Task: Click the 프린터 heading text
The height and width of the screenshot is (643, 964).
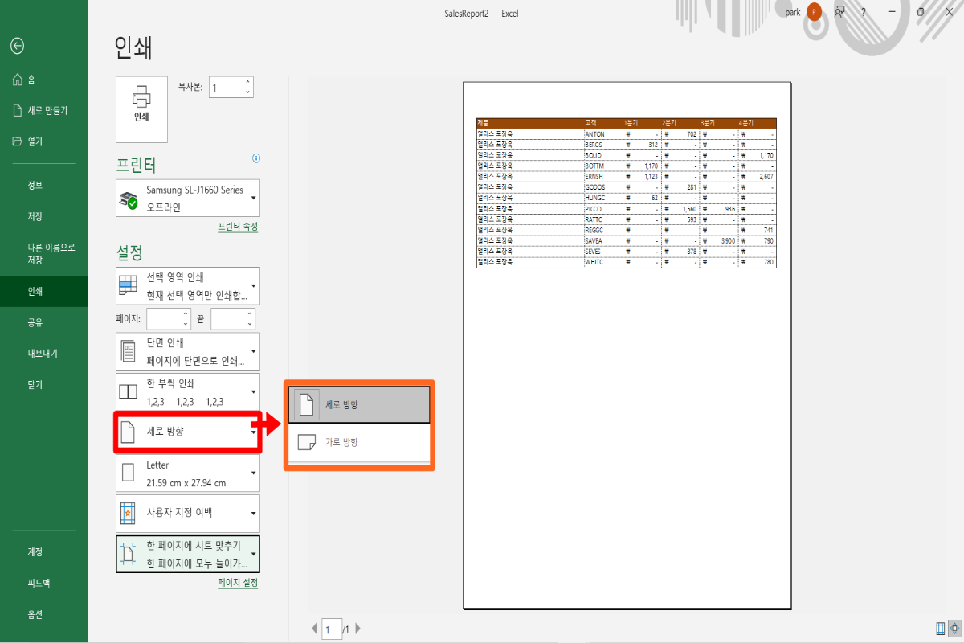Action: [x=136, y=165]
